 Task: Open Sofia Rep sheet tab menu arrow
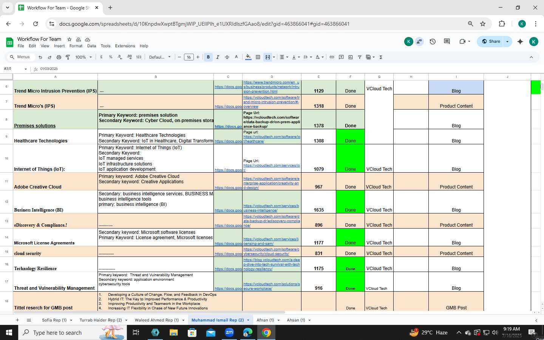pyautogui.click(x=71, y=320)
